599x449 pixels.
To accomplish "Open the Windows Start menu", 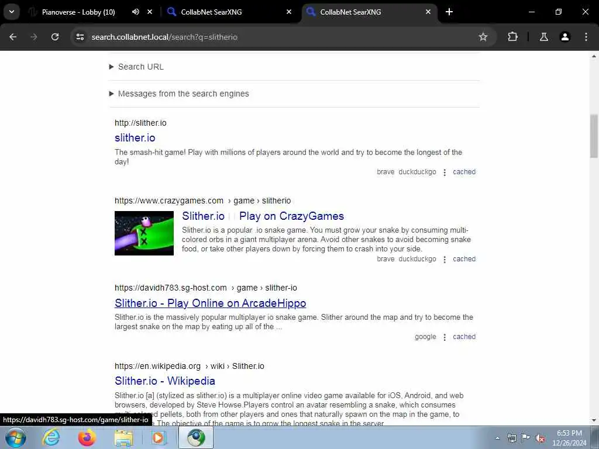I will (x=15, y=437).
